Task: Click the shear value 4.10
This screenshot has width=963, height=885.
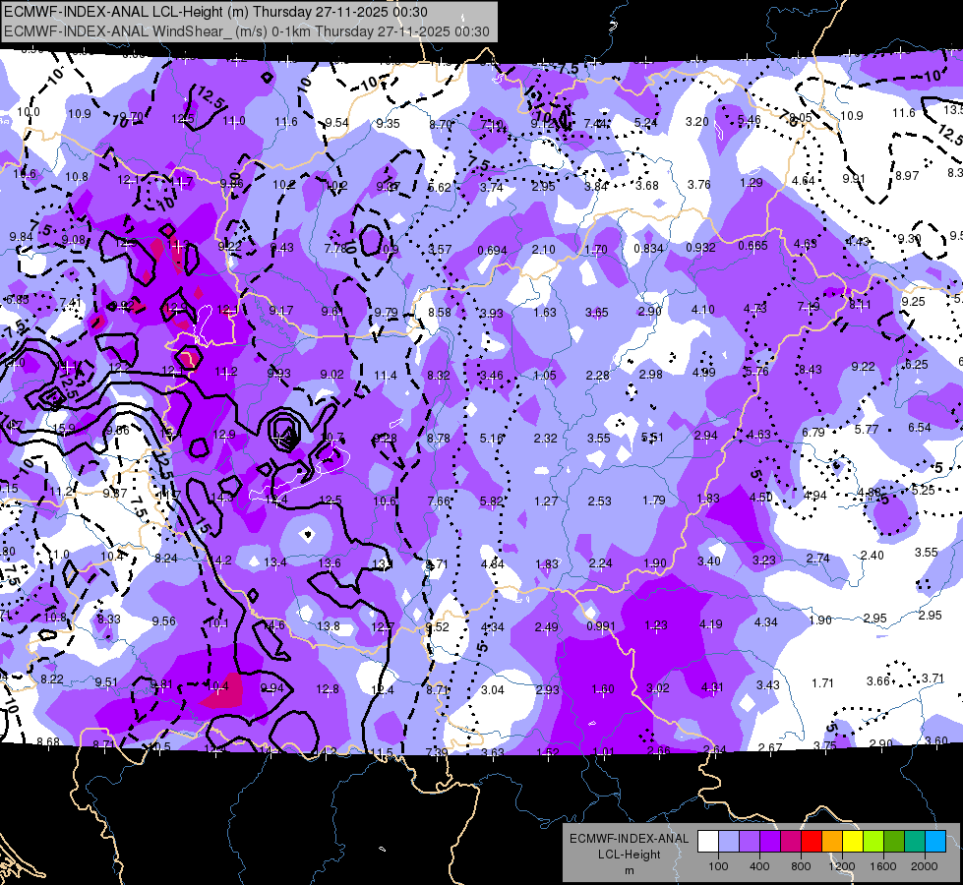Action: pyautogui.click(x=702, y=310)
